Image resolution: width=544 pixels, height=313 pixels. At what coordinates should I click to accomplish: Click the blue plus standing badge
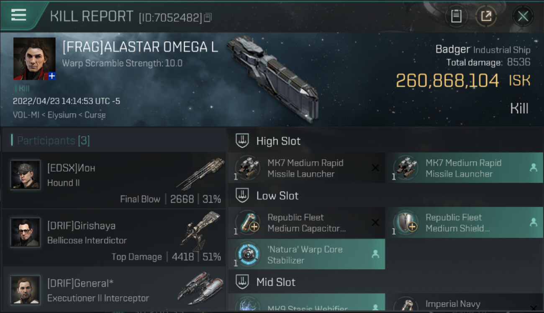(x=51, y=76)
